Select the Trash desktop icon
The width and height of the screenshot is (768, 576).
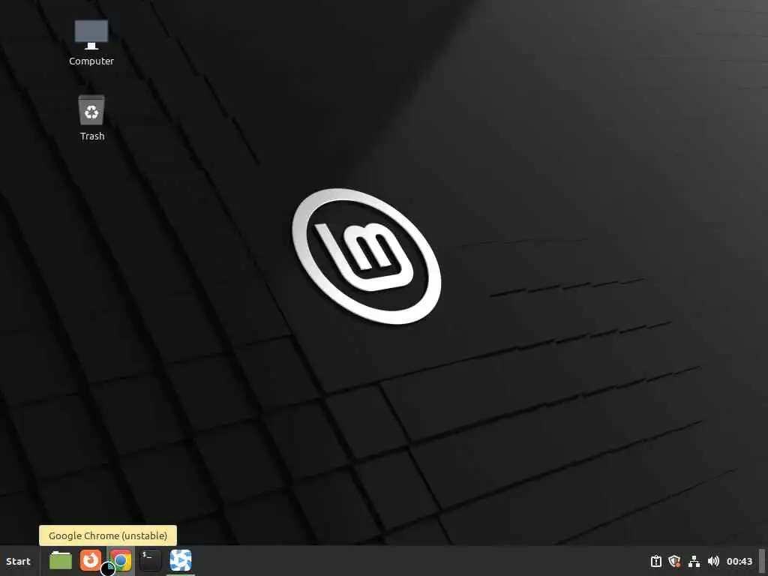pyautogui.click(x=91, y=110)
